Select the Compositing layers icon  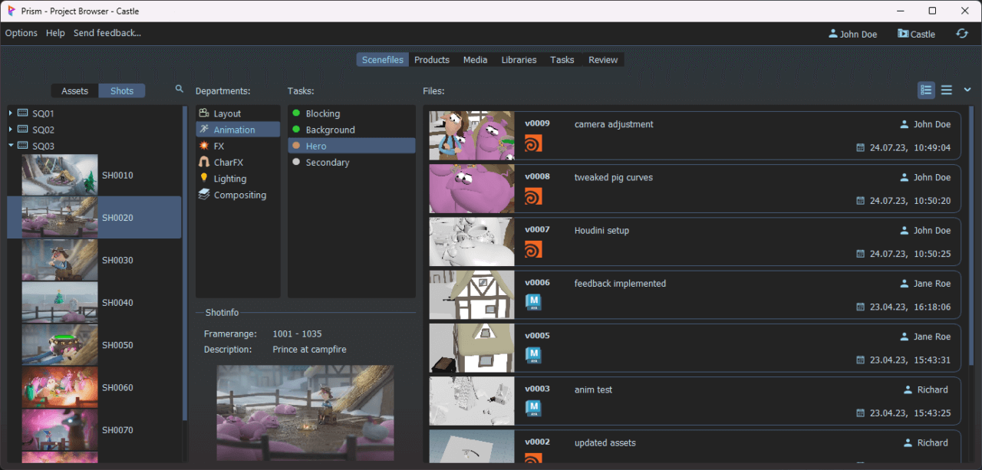pyautogui.click(x=204, y=195)
